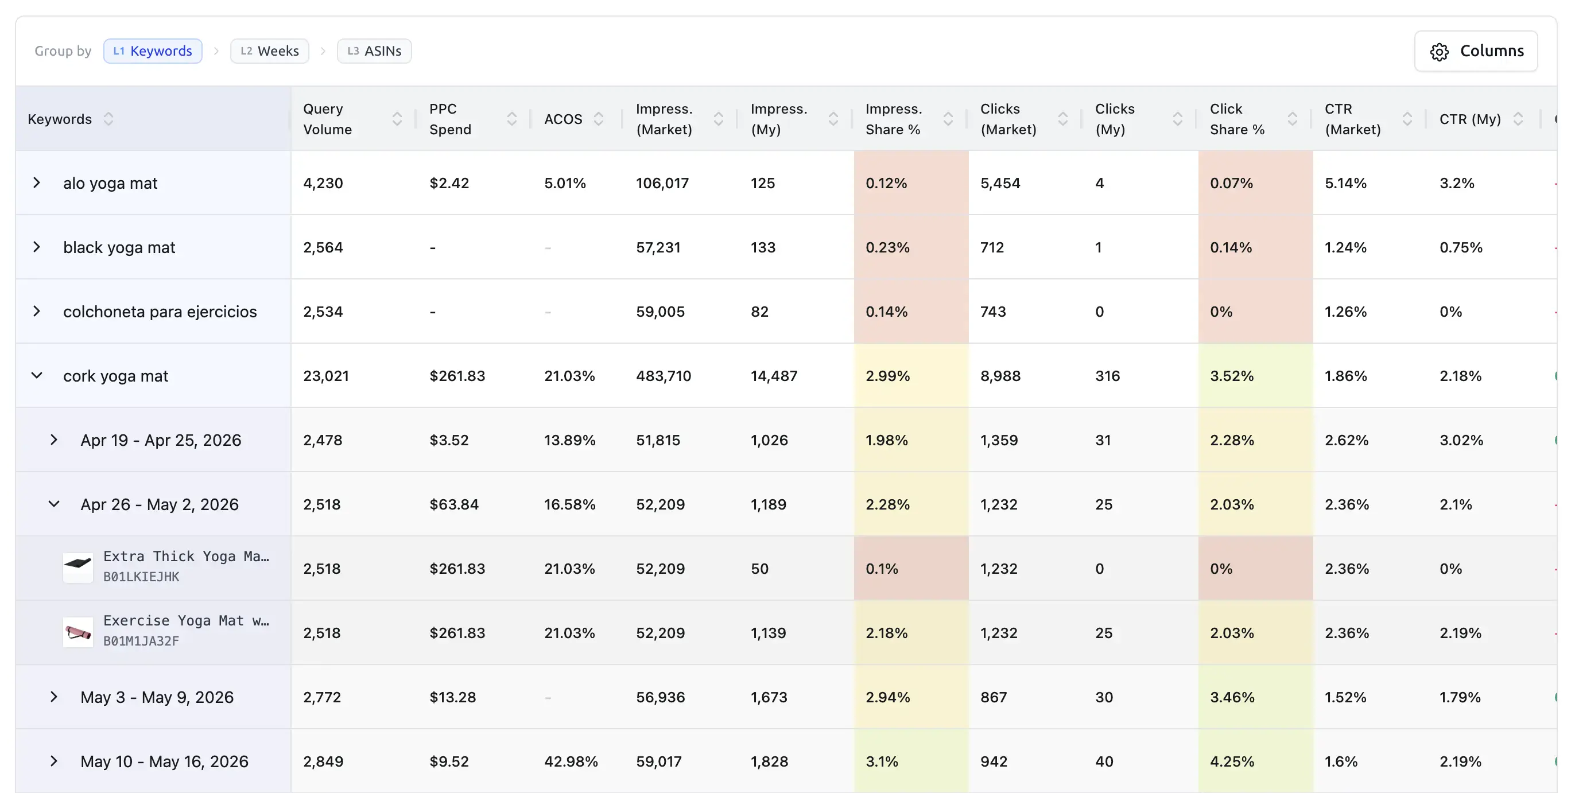This screenshot has width=1575, height=793.
Task: Expand the black yoga mat row
Action: tap(37, 247)
